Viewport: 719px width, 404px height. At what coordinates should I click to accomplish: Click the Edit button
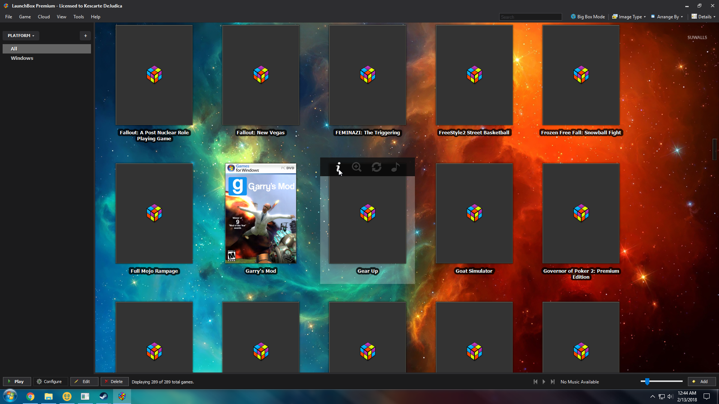(84, 382)
